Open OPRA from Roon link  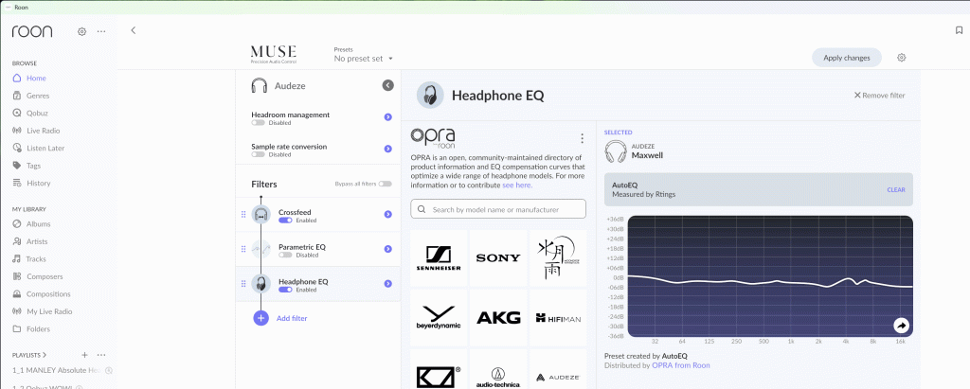click(680, 365)
